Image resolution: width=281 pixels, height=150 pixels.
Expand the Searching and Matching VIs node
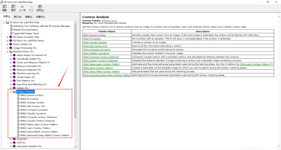coord(11,84)
